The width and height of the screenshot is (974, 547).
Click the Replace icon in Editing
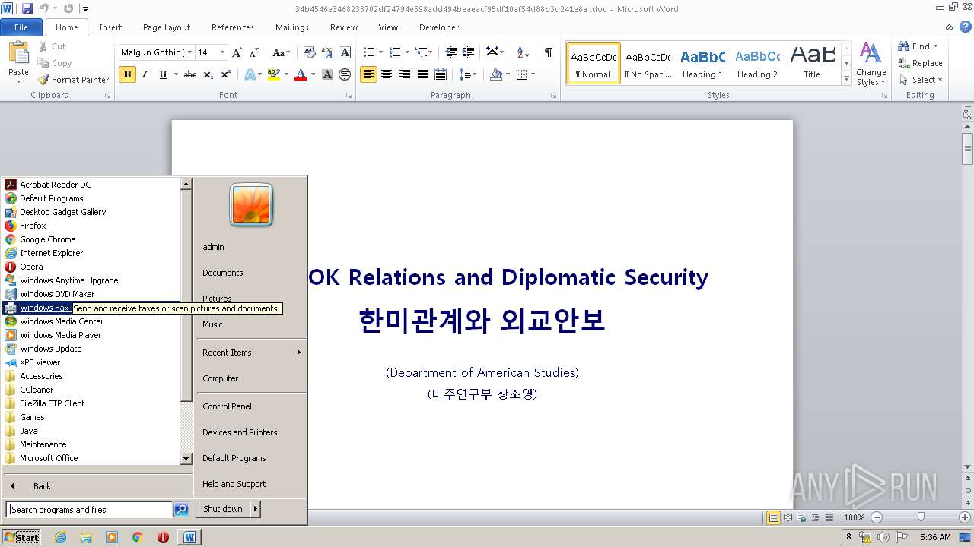pos(904,63)
